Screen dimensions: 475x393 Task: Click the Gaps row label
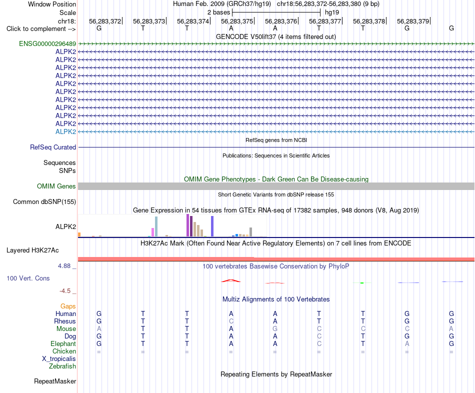pyautogui.click(x=68, y=306)
